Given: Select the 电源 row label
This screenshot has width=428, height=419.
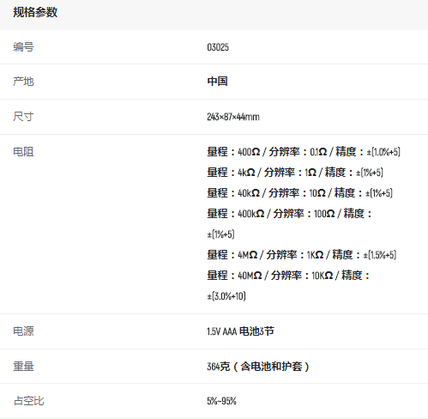Looking at the screenshot, I should pos(23,331).
